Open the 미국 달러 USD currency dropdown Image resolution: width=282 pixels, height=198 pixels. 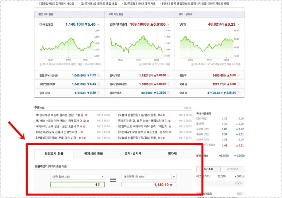point(102,177)
